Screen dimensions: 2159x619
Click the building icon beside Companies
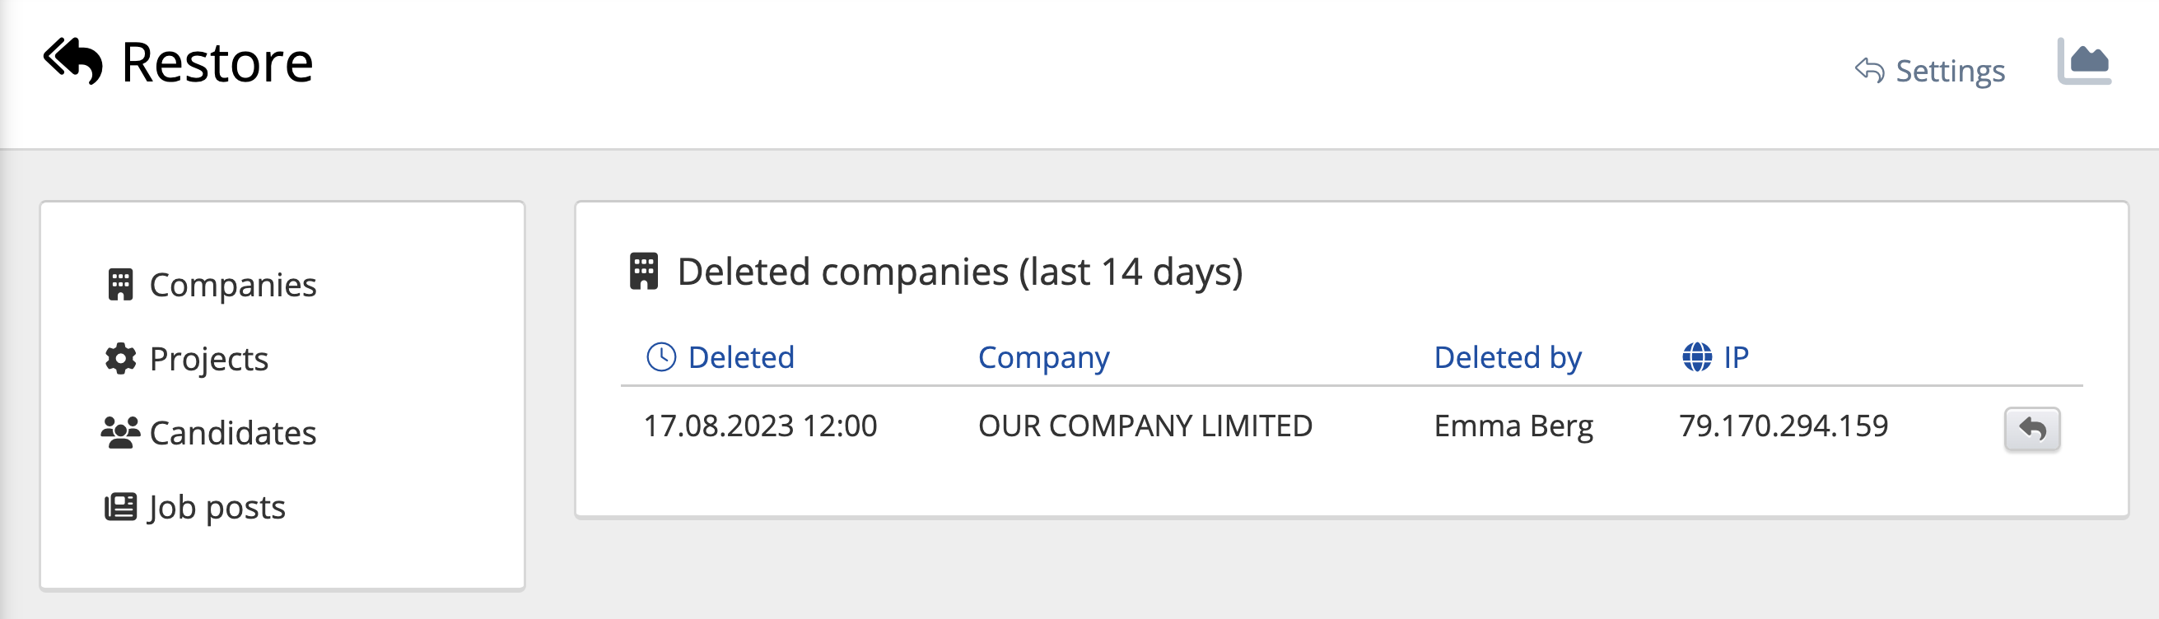(x=120, y=285)
